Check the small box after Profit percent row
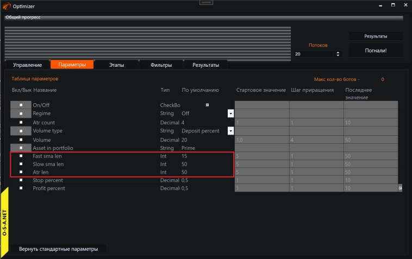 (400, 188)
